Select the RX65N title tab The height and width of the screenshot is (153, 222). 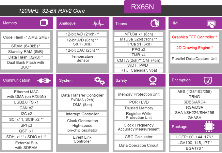[x=142, y=7]
